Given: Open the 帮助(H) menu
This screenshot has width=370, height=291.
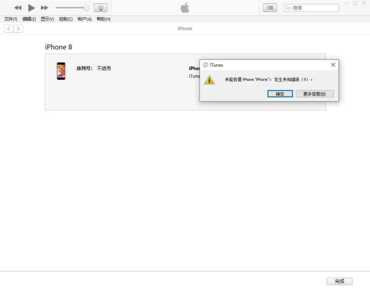Looking at the screenshot, I should click(x=103, y=19).
